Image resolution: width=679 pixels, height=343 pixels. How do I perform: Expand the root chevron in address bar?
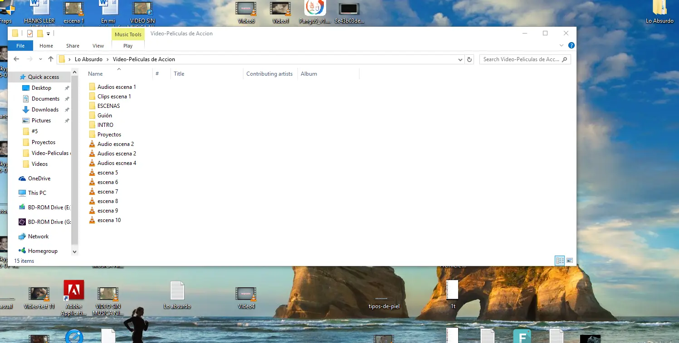(x=70, y=59)
